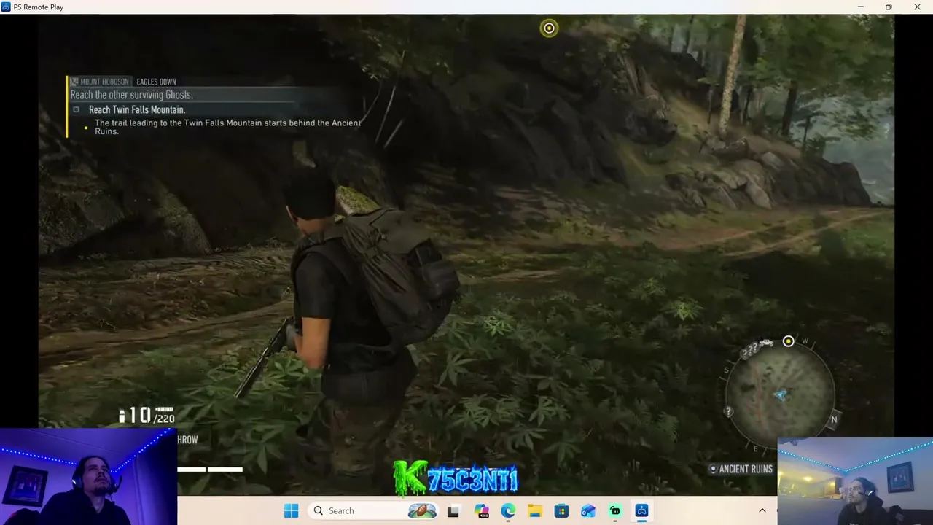Click the streamer webcam feed at bottom left
Viewport: 933px width, 525px height.
(x=88, y=476)
